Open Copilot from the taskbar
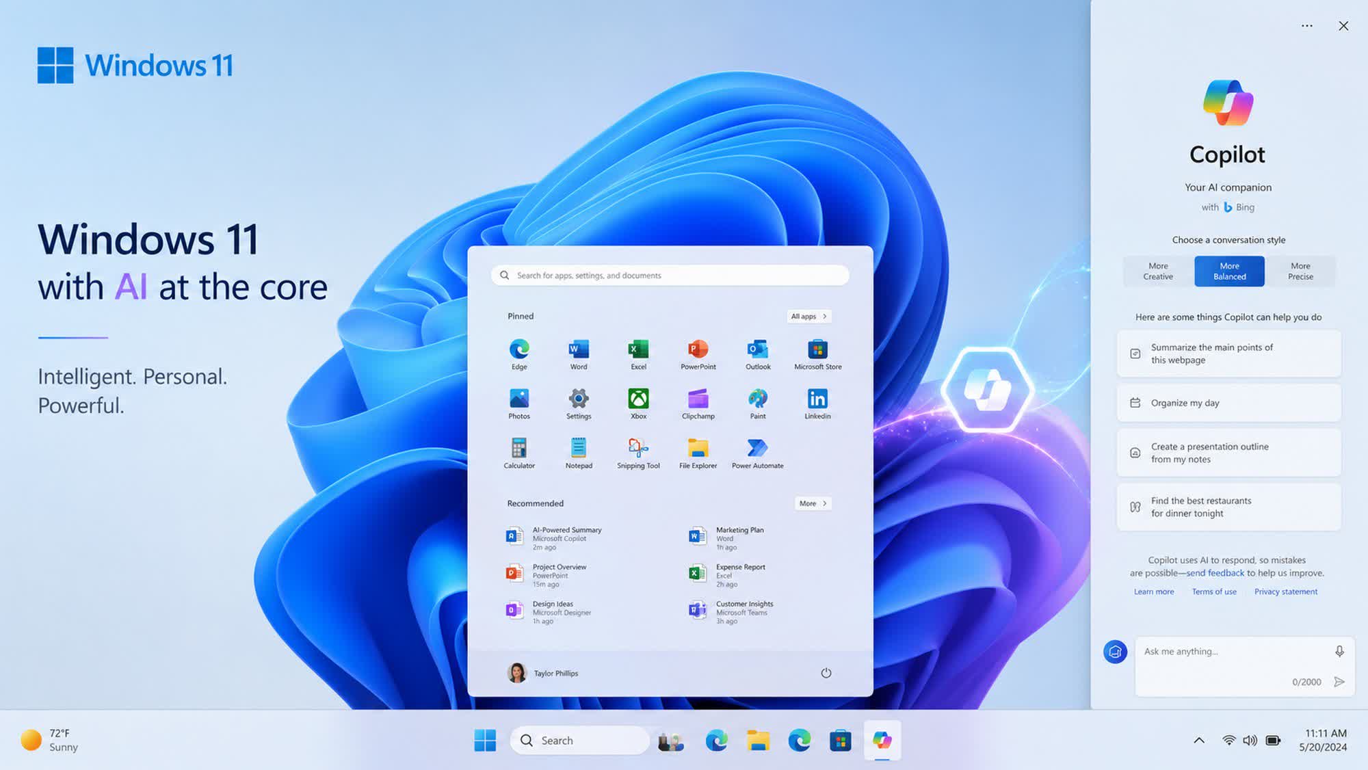 click(882, 740)
